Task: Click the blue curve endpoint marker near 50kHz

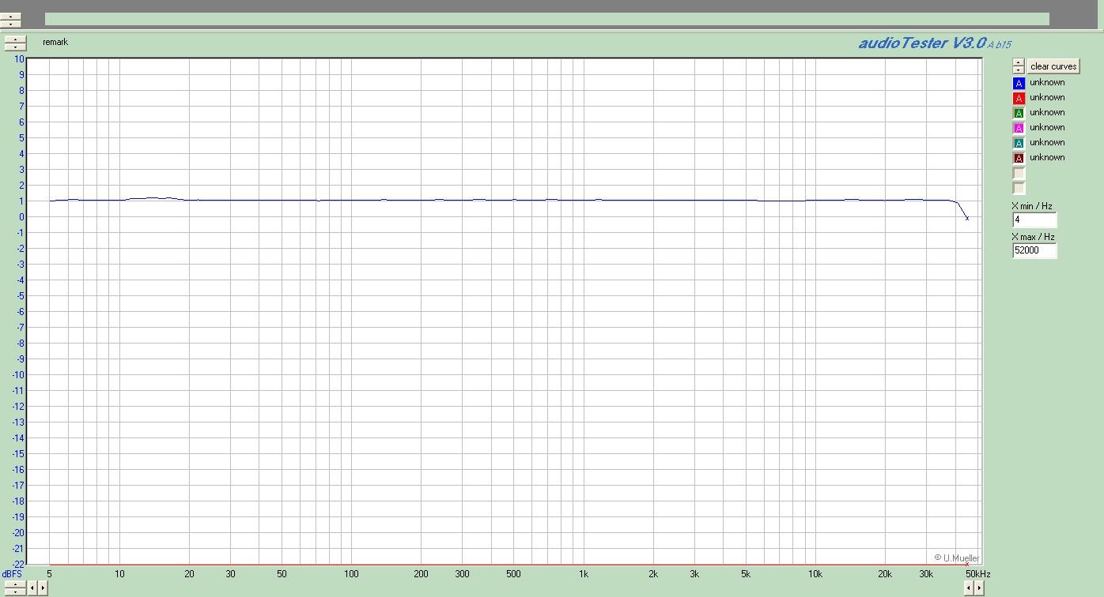Action: click(x=966, y=218)
